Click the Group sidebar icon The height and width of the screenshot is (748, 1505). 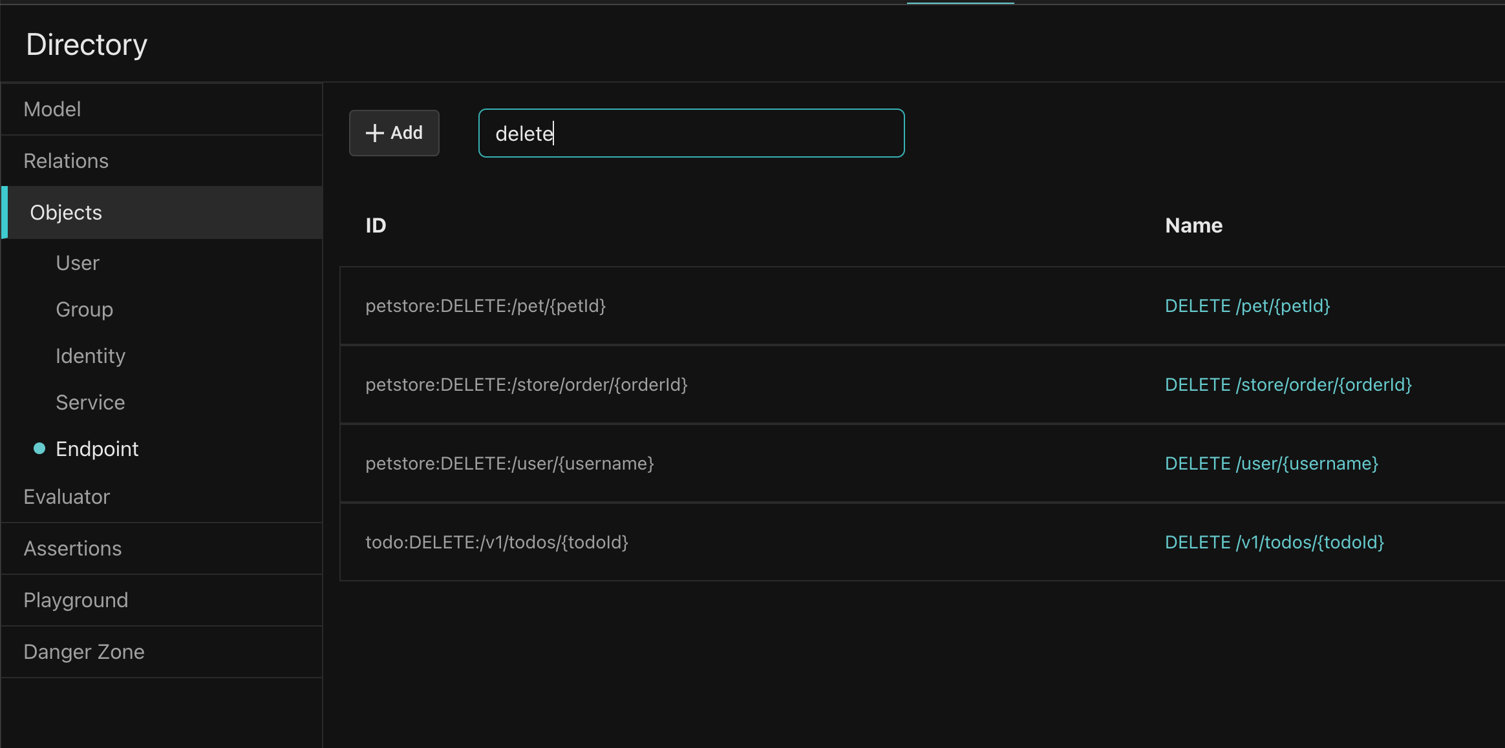click(83, 309)
